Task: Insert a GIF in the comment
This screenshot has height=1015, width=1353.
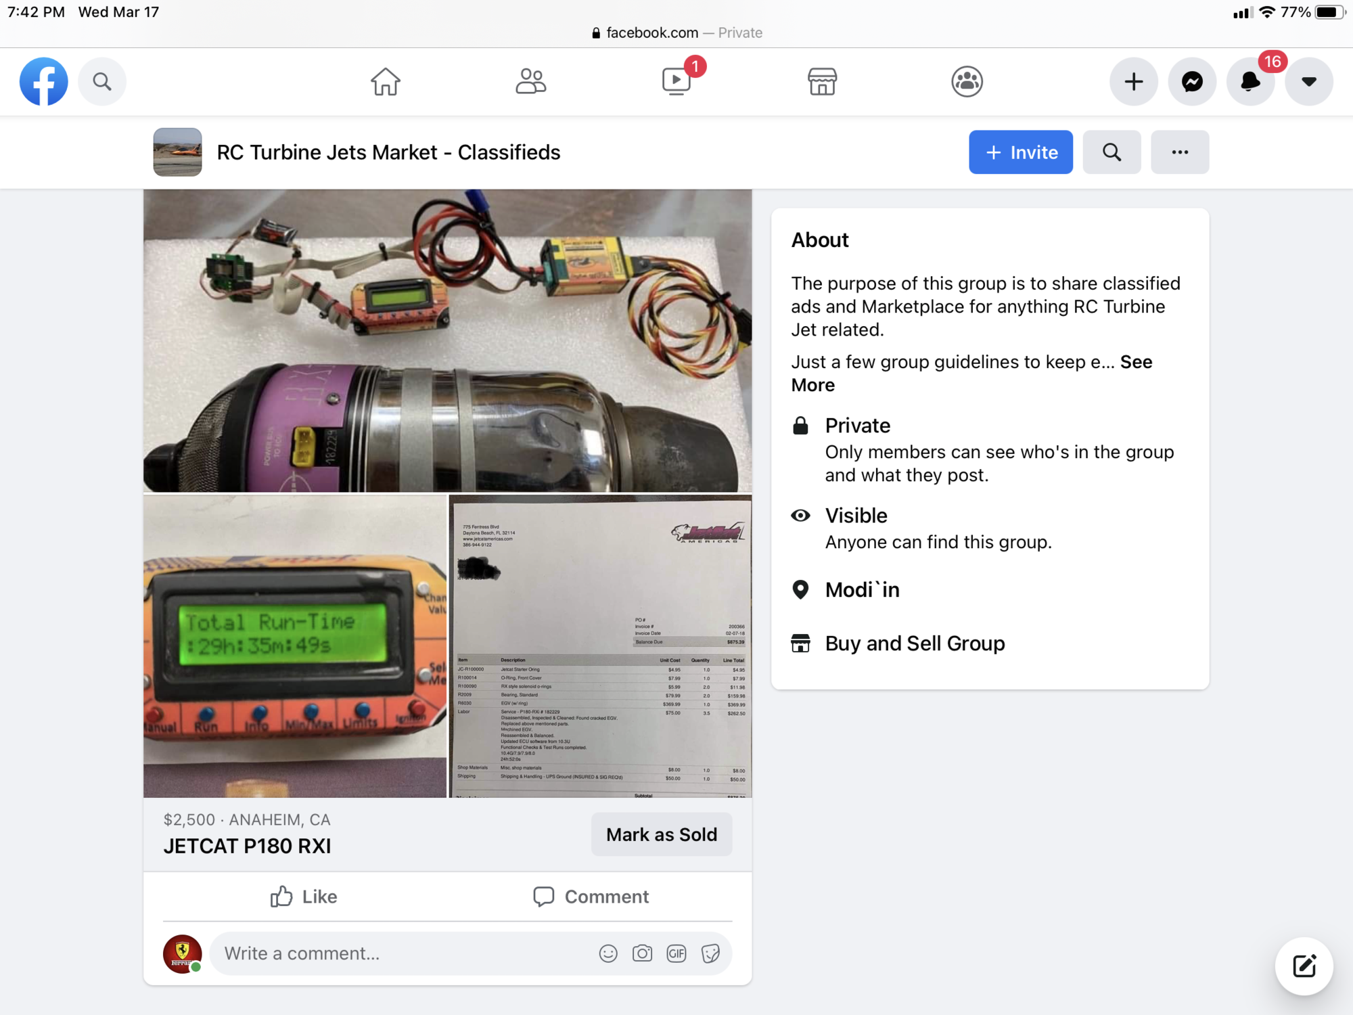Action: [x=676, y=953]
